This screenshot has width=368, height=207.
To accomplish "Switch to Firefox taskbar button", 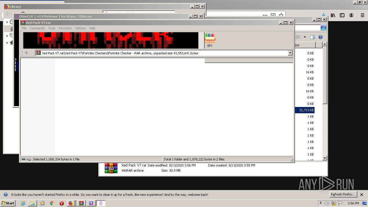I will pos(71,203).
